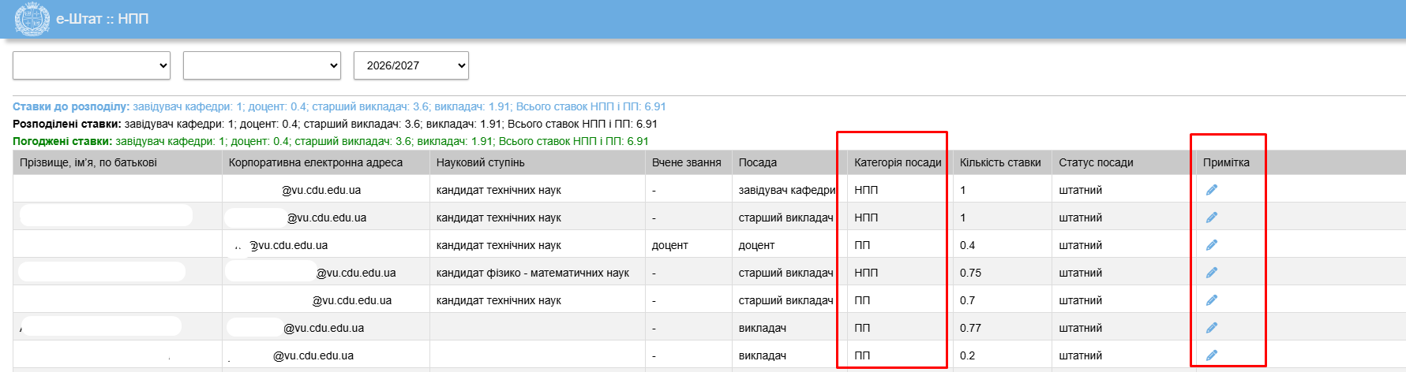Click the 'Примітка' column header
The image size is (1406, 372).
click(x=1226, y=162)
